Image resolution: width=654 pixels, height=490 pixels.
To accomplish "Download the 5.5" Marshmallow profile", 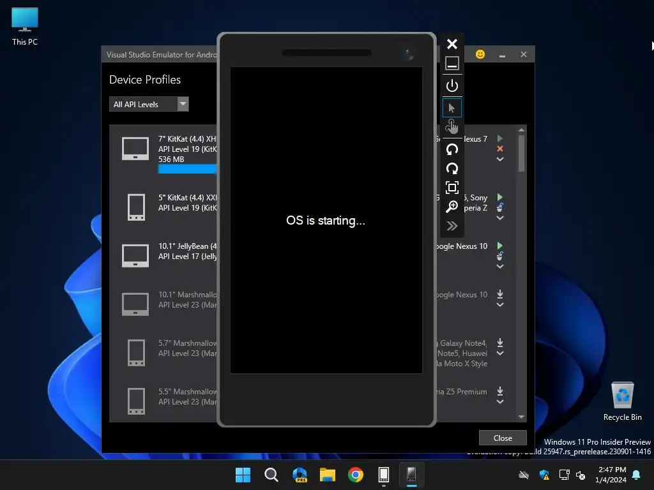I will (x=499, y=391).
